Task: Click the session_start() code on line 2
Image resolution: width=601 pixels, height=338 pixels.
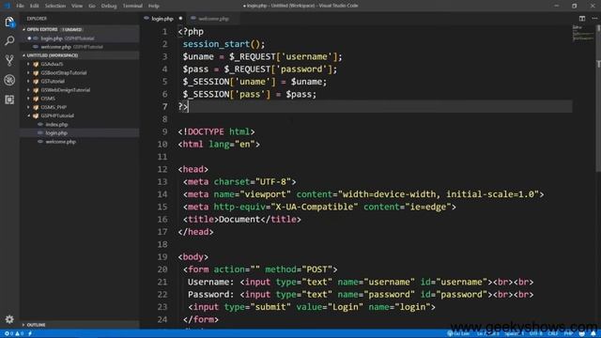Action: pyautogui.click(x=223, y=44)
